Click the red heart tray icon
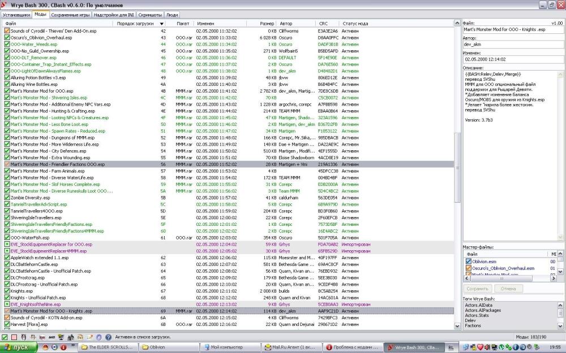 (480, 347)
